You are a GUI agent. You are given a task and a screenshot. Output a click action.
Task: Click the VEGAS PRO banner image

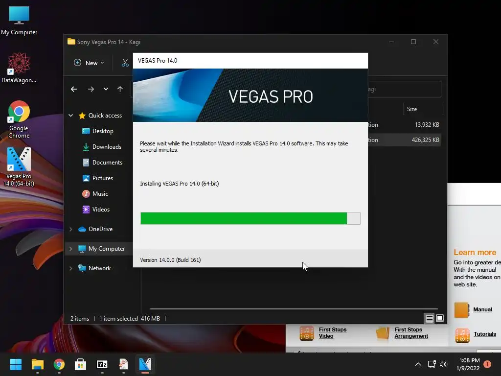[x=250, y=95]
